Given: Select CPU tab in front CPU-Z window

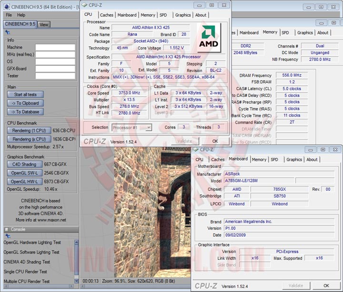Looking at the screenshot, I should [x=88, y=14].
